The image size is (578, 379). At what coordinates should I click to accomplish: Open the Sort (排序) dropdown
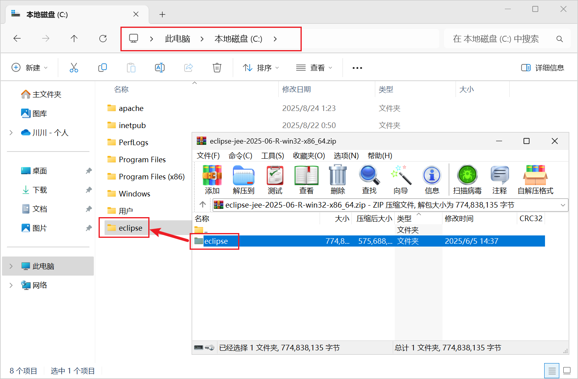[x=261, y=68]
